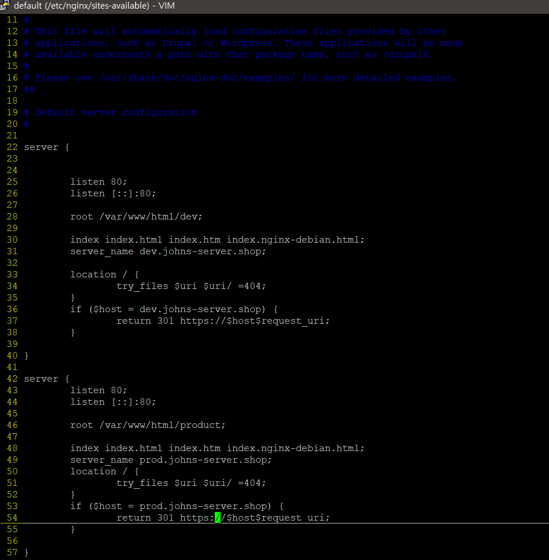
Task: Click 'listen [::]:80;' on line 44
Action: pyautogui.click(x=113, y=402)
